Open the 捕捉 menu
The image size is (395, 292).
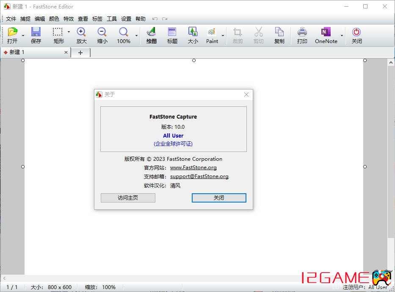25,19
